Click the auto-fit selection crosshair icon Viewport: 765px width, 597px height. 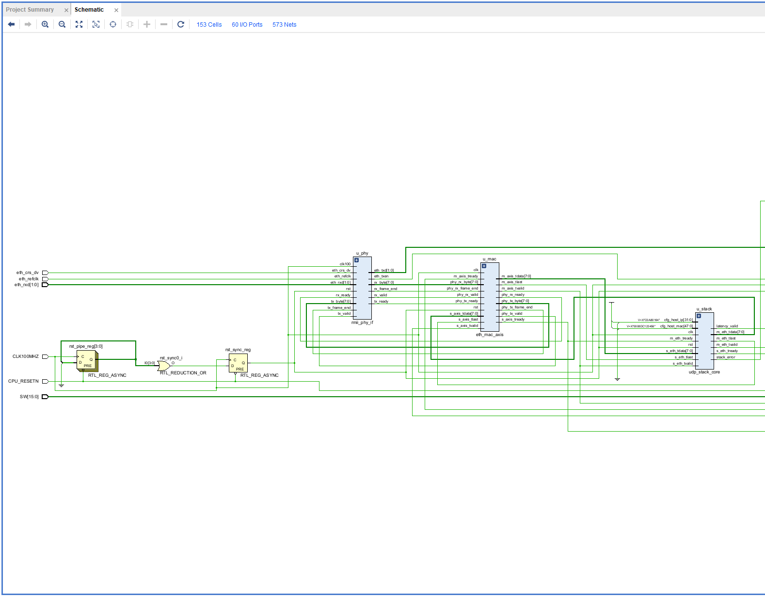(x=113, y=24)
